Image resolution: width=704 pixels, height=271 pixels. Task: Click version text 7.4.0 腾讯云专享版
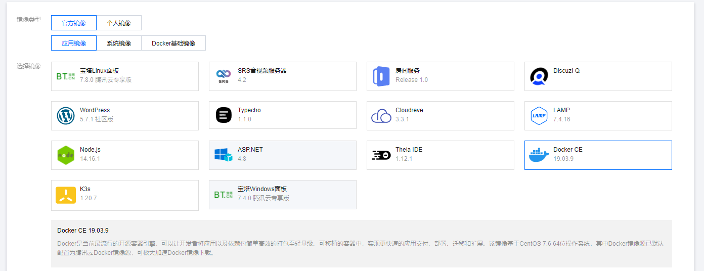click(x=263, y=198)
